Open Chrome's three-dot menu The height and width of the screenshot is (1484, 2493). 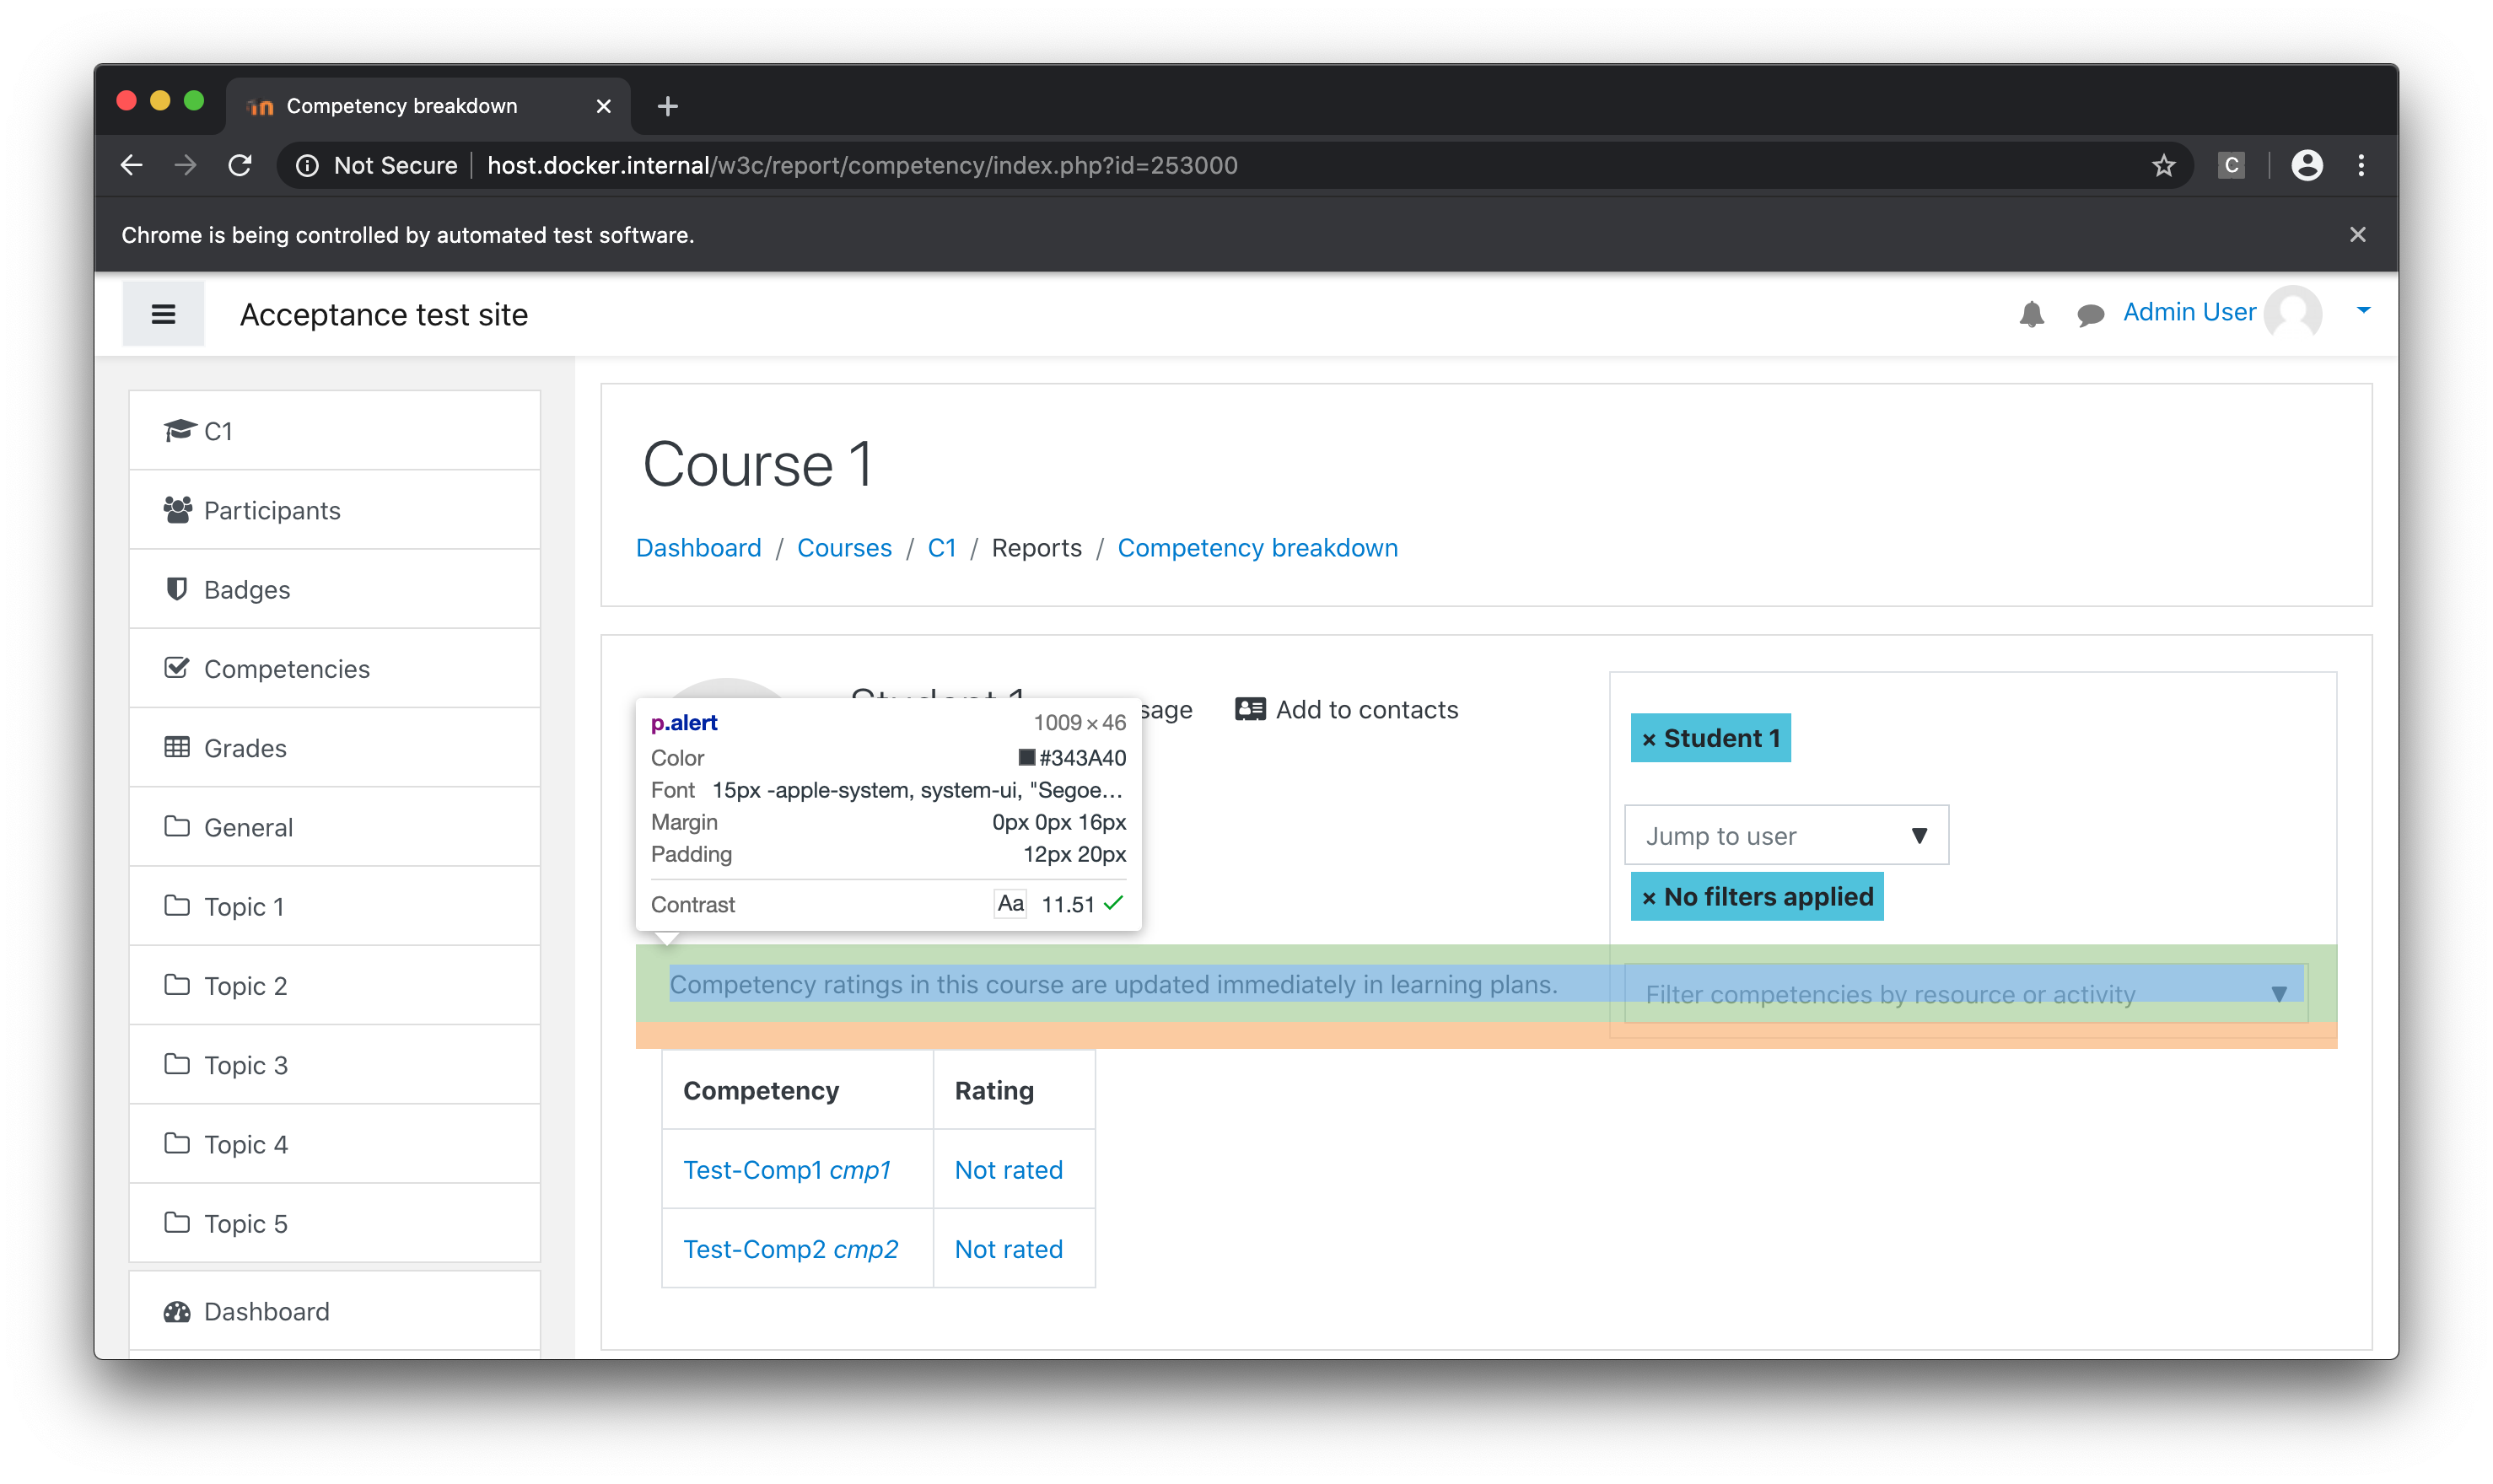point(2361,165)
